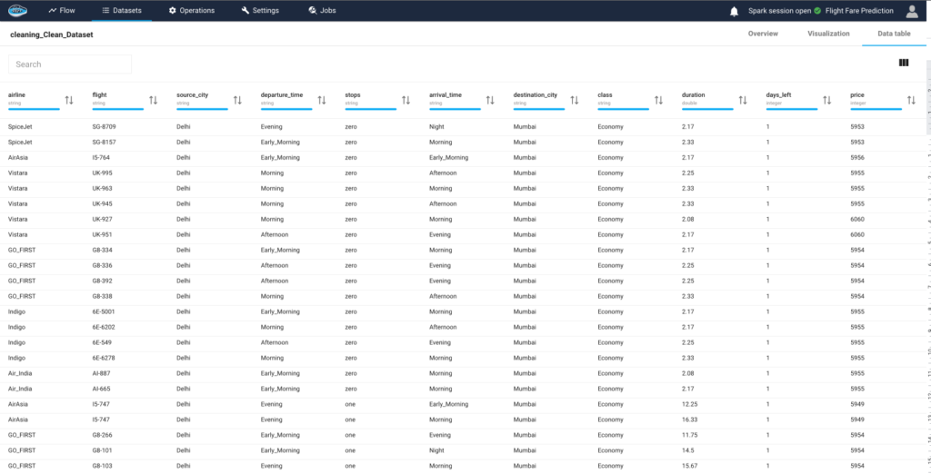Screen dimensions: 931x474
Task: Select flight cell I5-764
Action: tap(101, 158)
